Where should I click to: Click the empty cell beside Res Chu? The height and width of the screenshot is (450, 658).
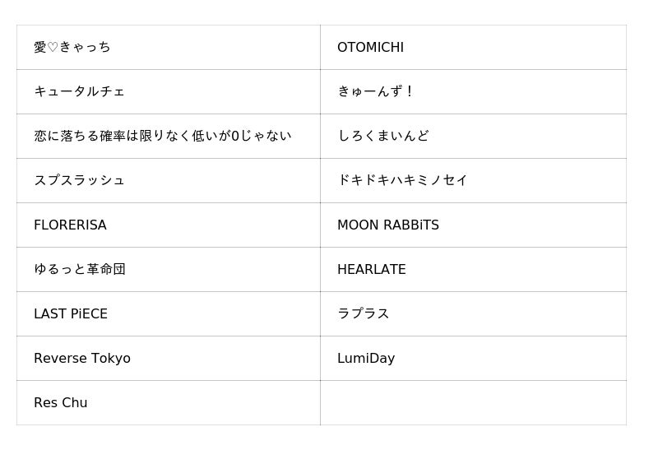pos(473,403)
